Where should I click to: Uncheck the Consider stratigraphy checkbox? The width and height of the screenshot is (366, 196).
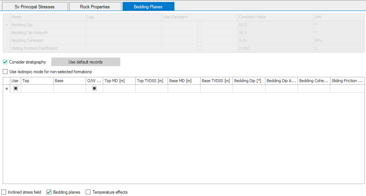pyautogui.click(x=5, y=62)
